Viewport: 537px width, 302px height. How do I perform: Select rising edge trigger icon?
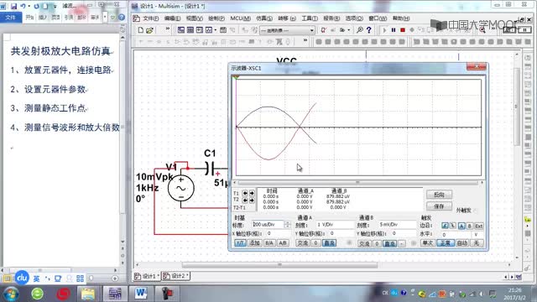coord(445,226)
